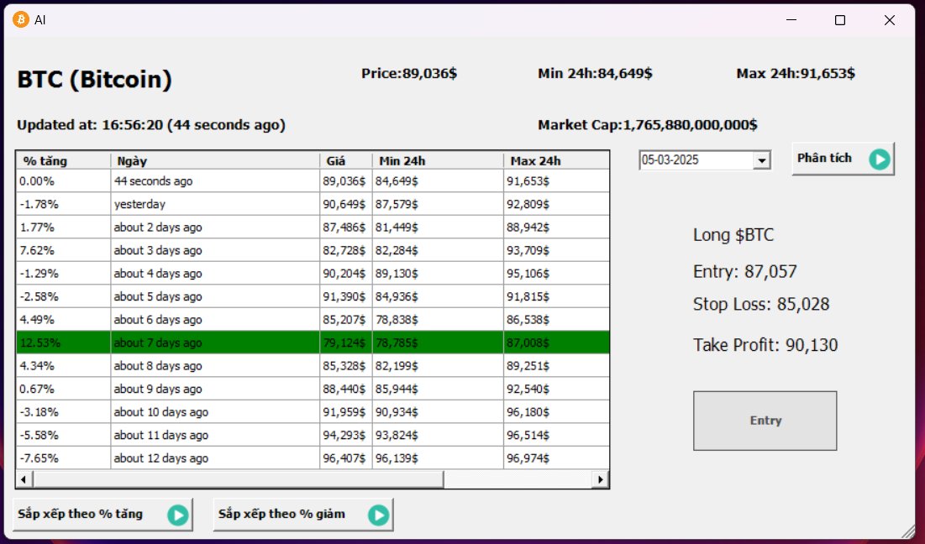The height and width of the screenshot is (544, 925).
Task: Click the table's scroll right arrow
Action: click(601, 479)
